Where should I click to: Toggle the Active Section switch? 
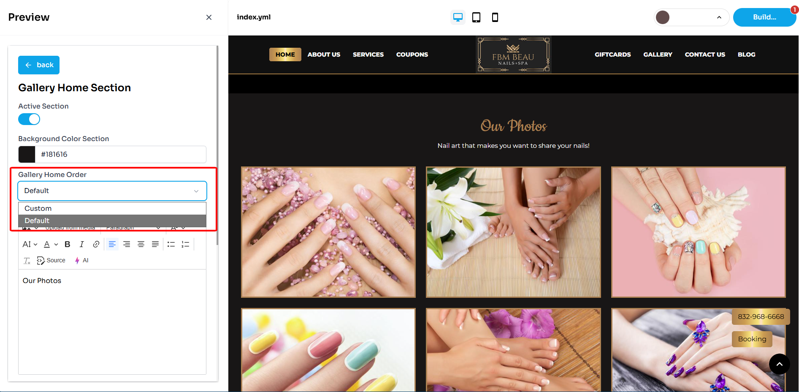click(x=29, y=120)
